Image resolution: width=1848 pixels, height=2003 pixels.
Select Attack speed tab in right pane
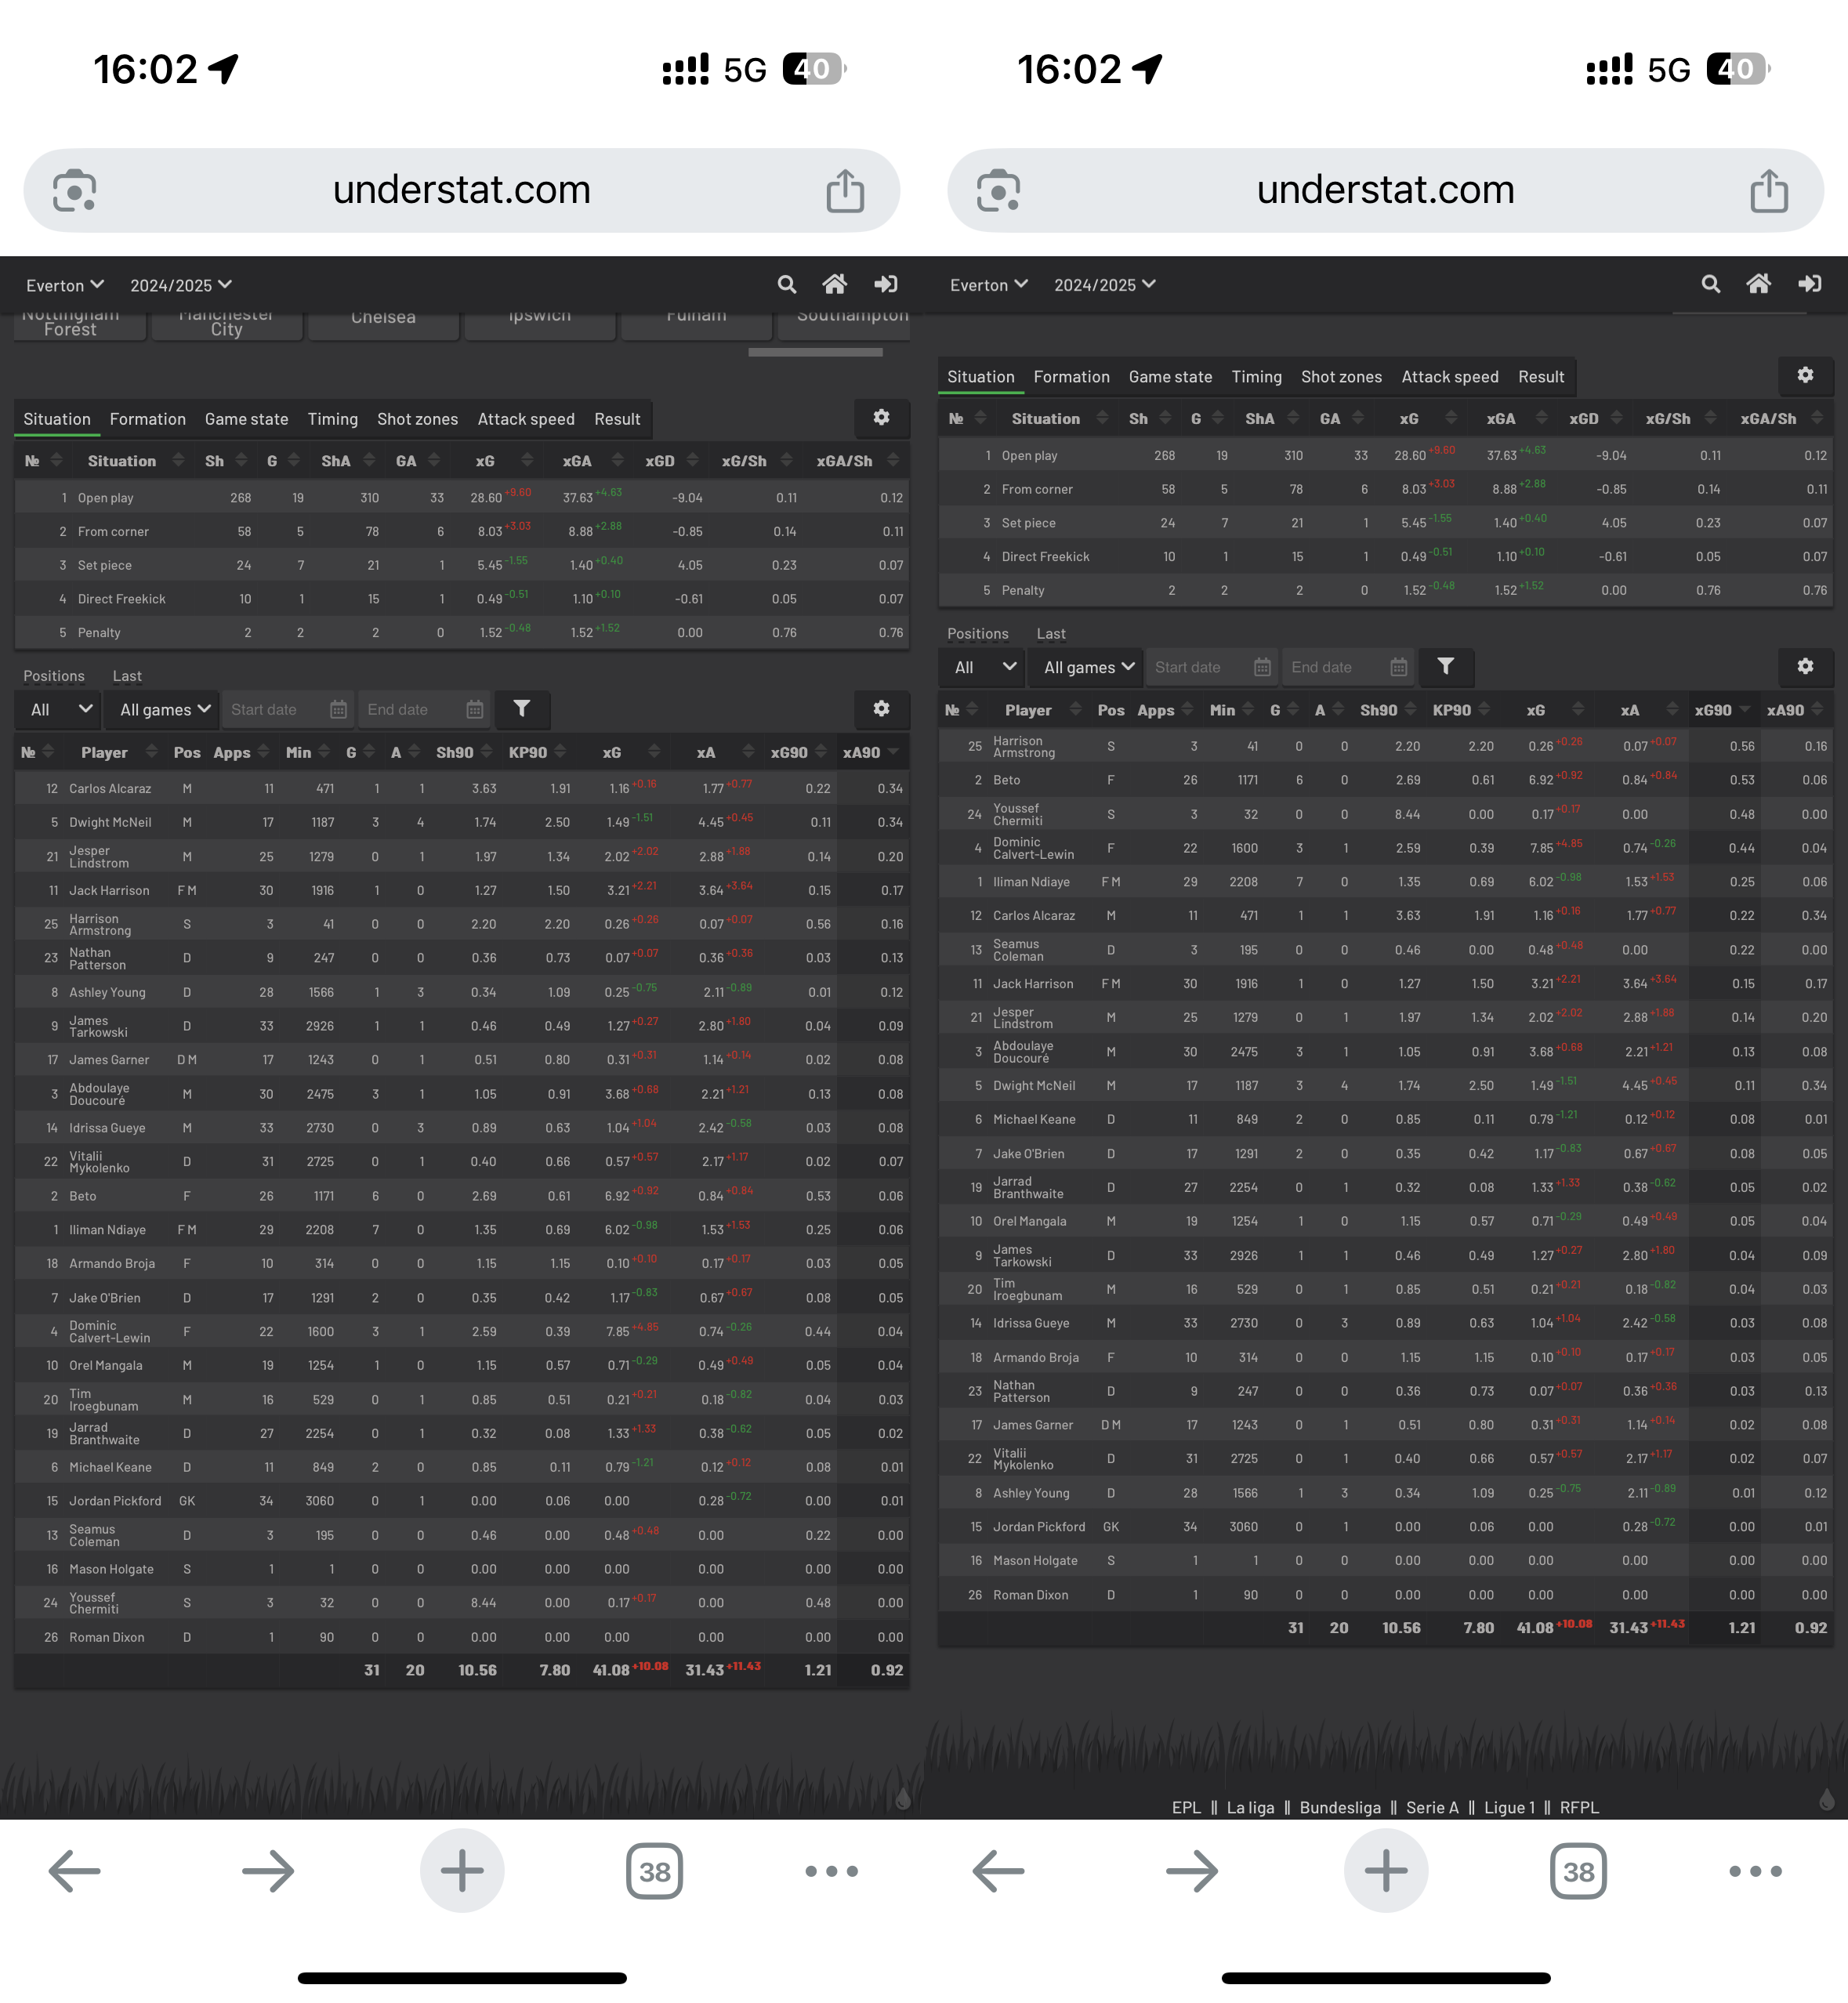click(1449, 377)
